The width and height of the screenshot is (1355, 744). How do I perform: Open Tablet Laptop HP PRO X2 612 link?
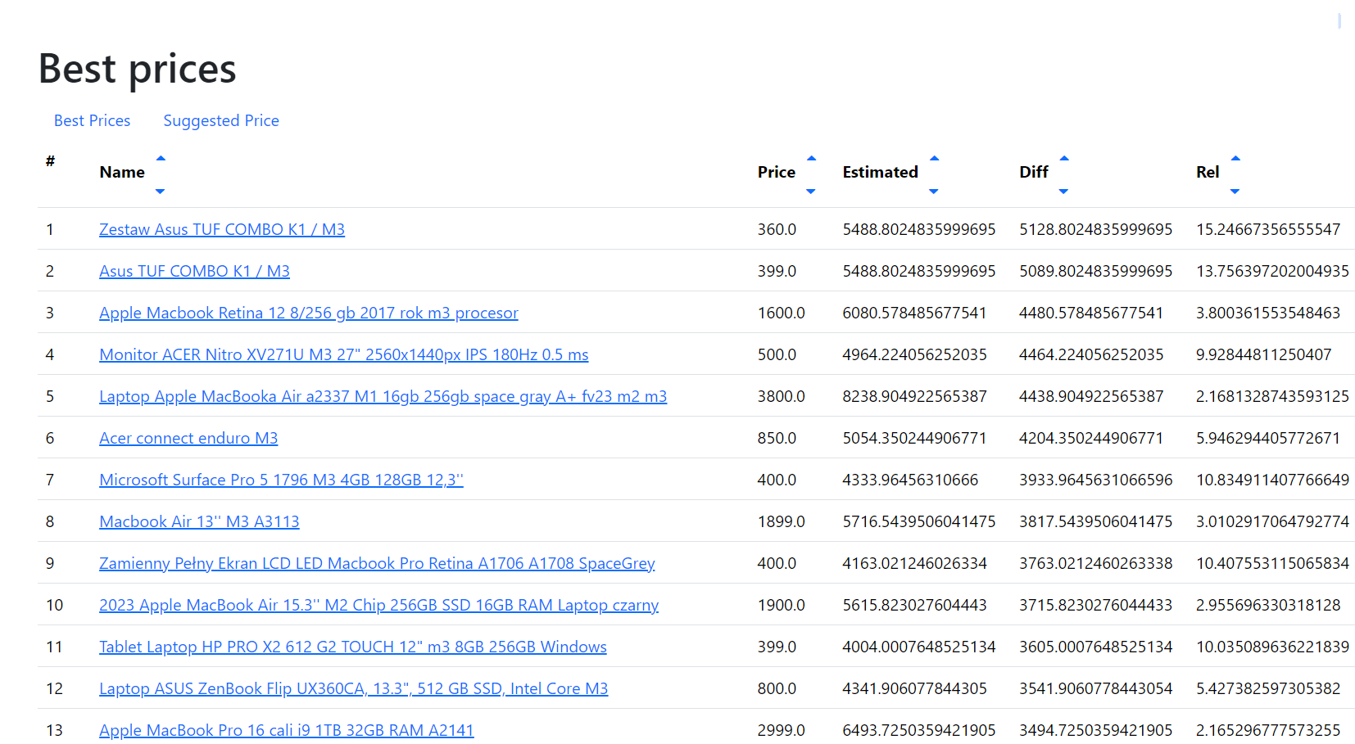click(353, 647)
